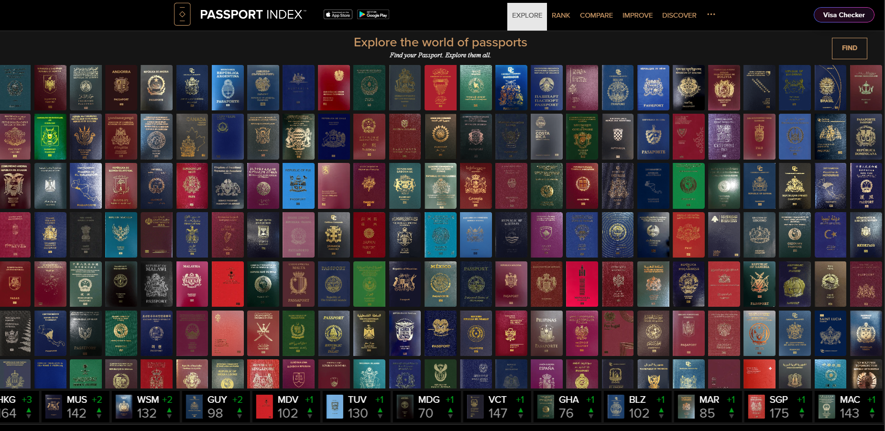885x431 pixels.
Task: Go to the COMPARE page
Action: click(596, 16)
